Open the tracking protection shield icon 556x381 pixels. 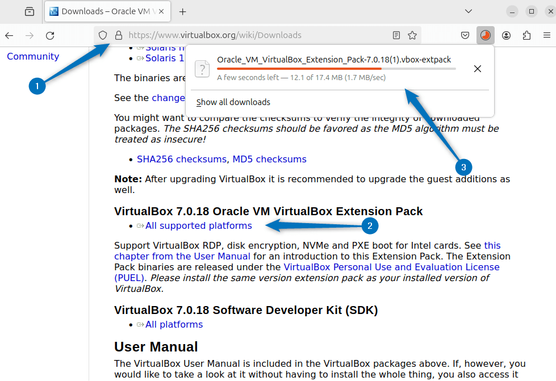pyautogui.click(x=103, y=35)
